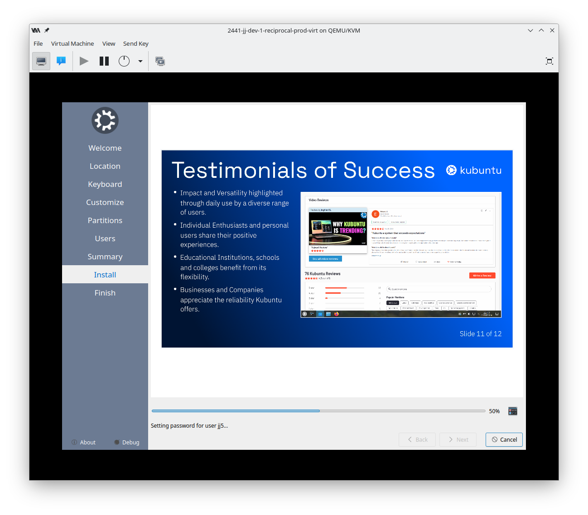Select the Install step
The height and width of the screenshot is (515, 588).
[105, 275]
